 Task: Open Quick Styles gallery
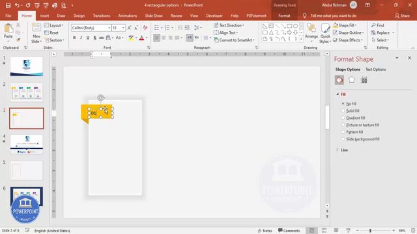[325, 33]
